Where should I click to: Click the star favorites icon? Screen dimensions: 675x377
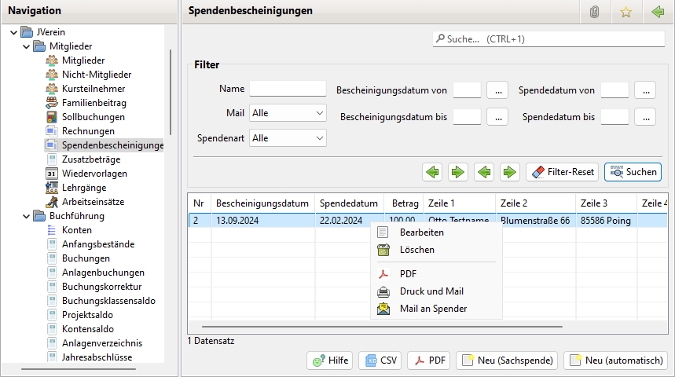click(x=625, y=12)
